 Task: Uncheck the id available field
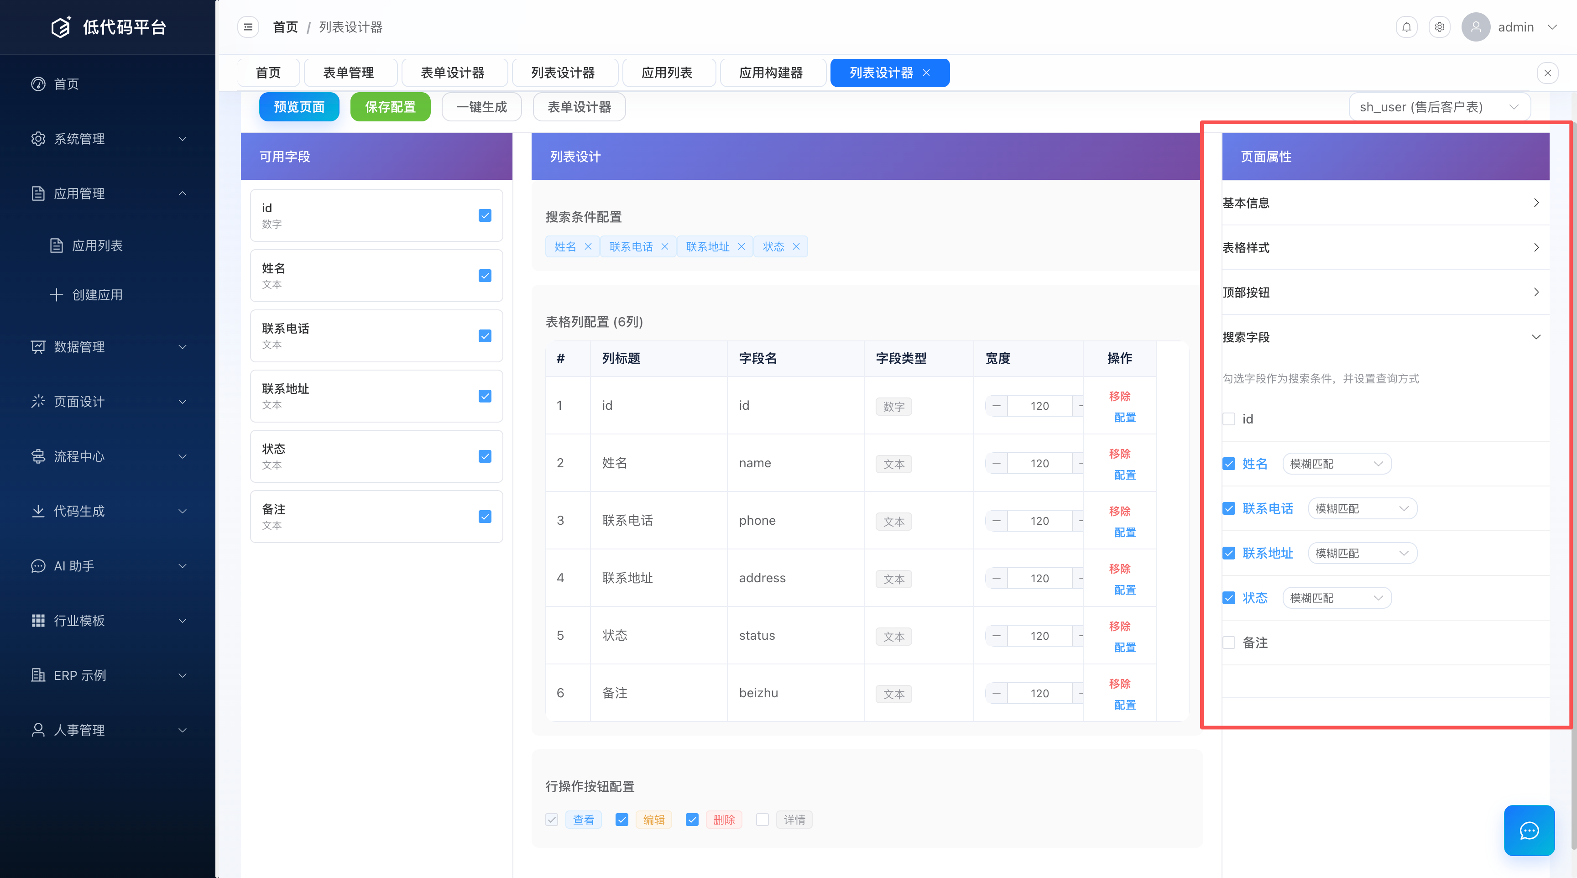pos(485,215)
